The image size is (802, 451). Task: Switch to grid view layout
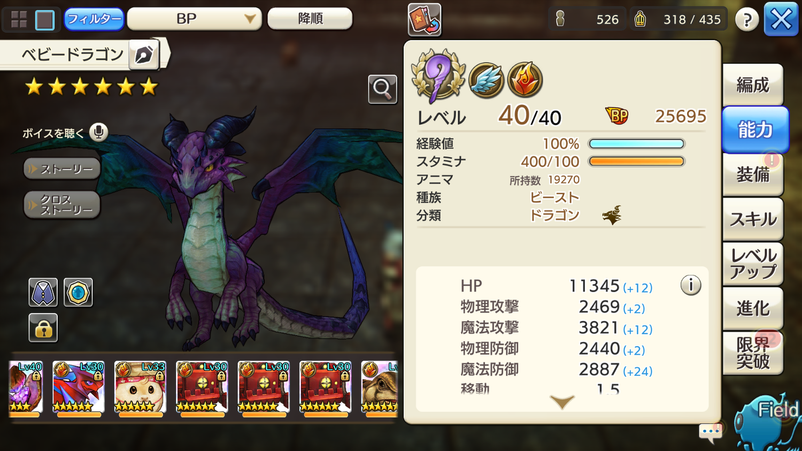tap(19, 20)
